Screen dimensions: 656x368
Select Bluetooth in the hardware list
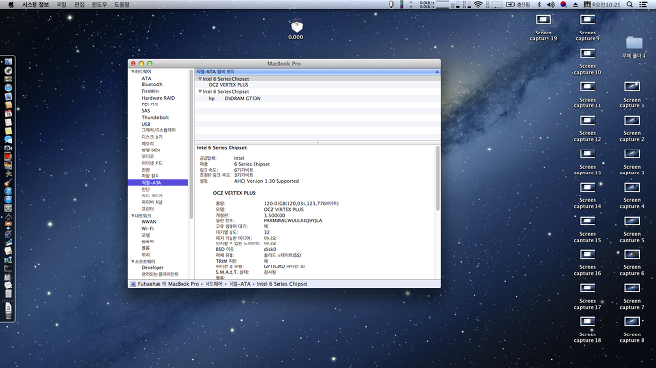point(152,84)
